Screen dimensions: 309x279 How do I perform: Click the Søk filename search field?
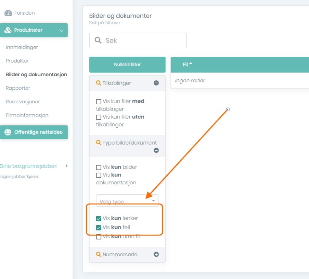143,41
